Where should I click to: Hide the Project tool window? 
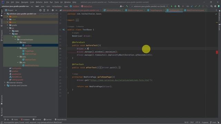pos(56,10)
